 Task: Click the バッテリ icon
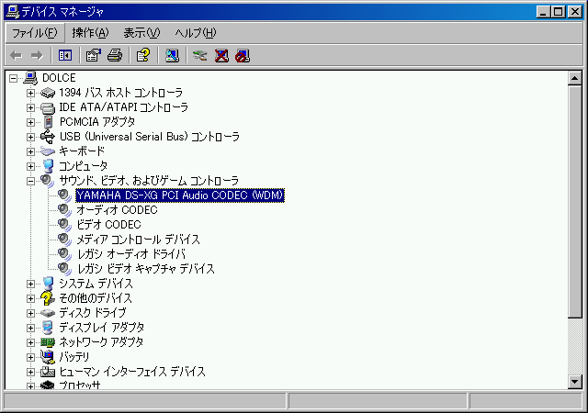click(x=48, y=357)
